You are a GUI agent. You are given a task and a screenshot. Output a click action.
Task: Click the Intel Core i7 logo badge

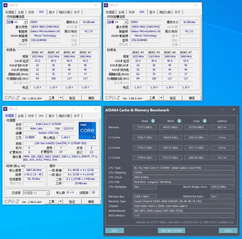pyautogui.click(x=88, y=131)
